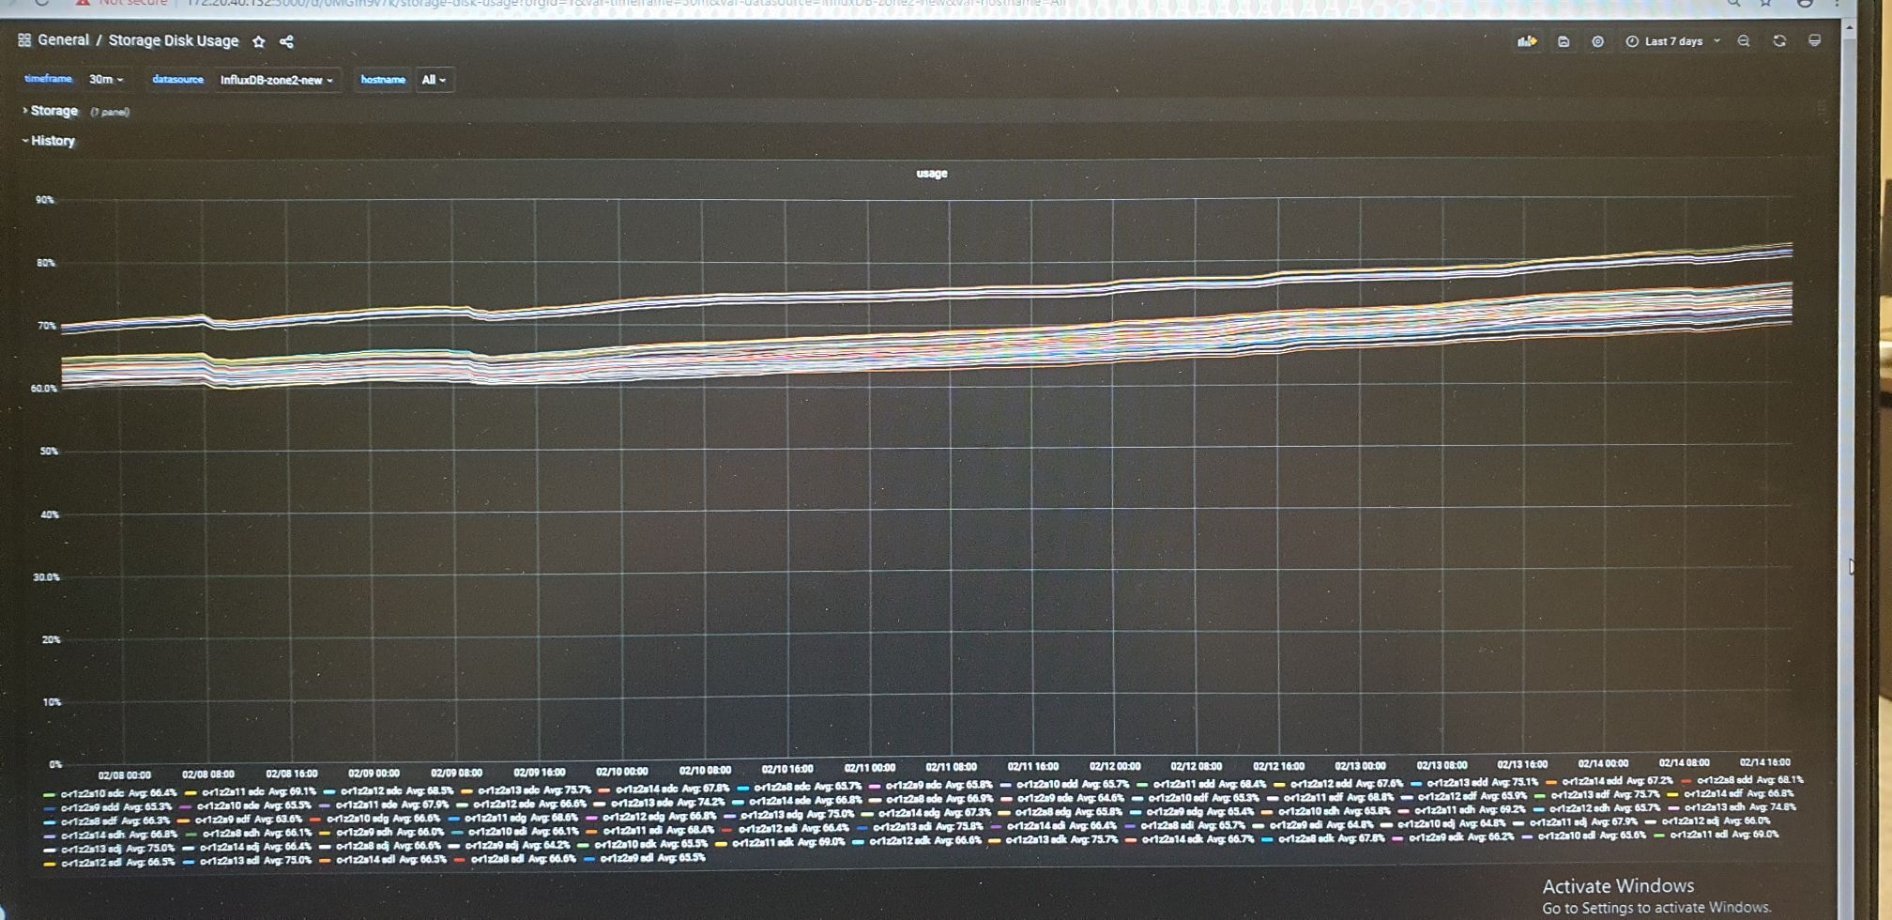Click the dashboards grid icon beside General
The width and height of the screenshot is (1892, 920).
[x=24, y=40]
